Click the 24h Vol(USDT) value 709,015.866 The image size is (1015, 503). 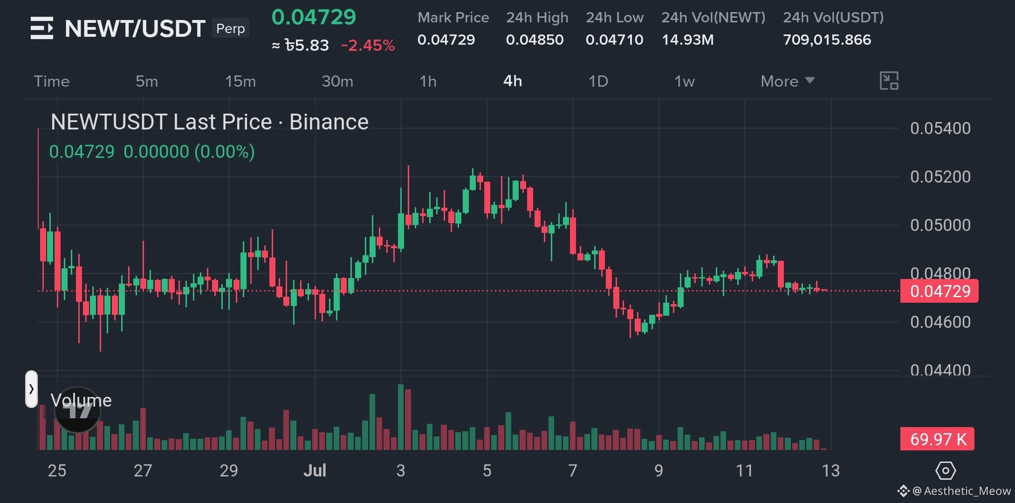pyautogui.click(x=827, y=40)
